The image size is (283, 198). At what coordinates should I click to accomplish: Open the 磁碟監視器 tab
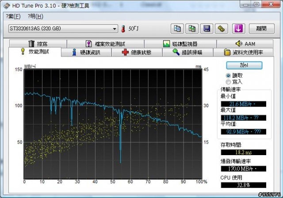180,44
